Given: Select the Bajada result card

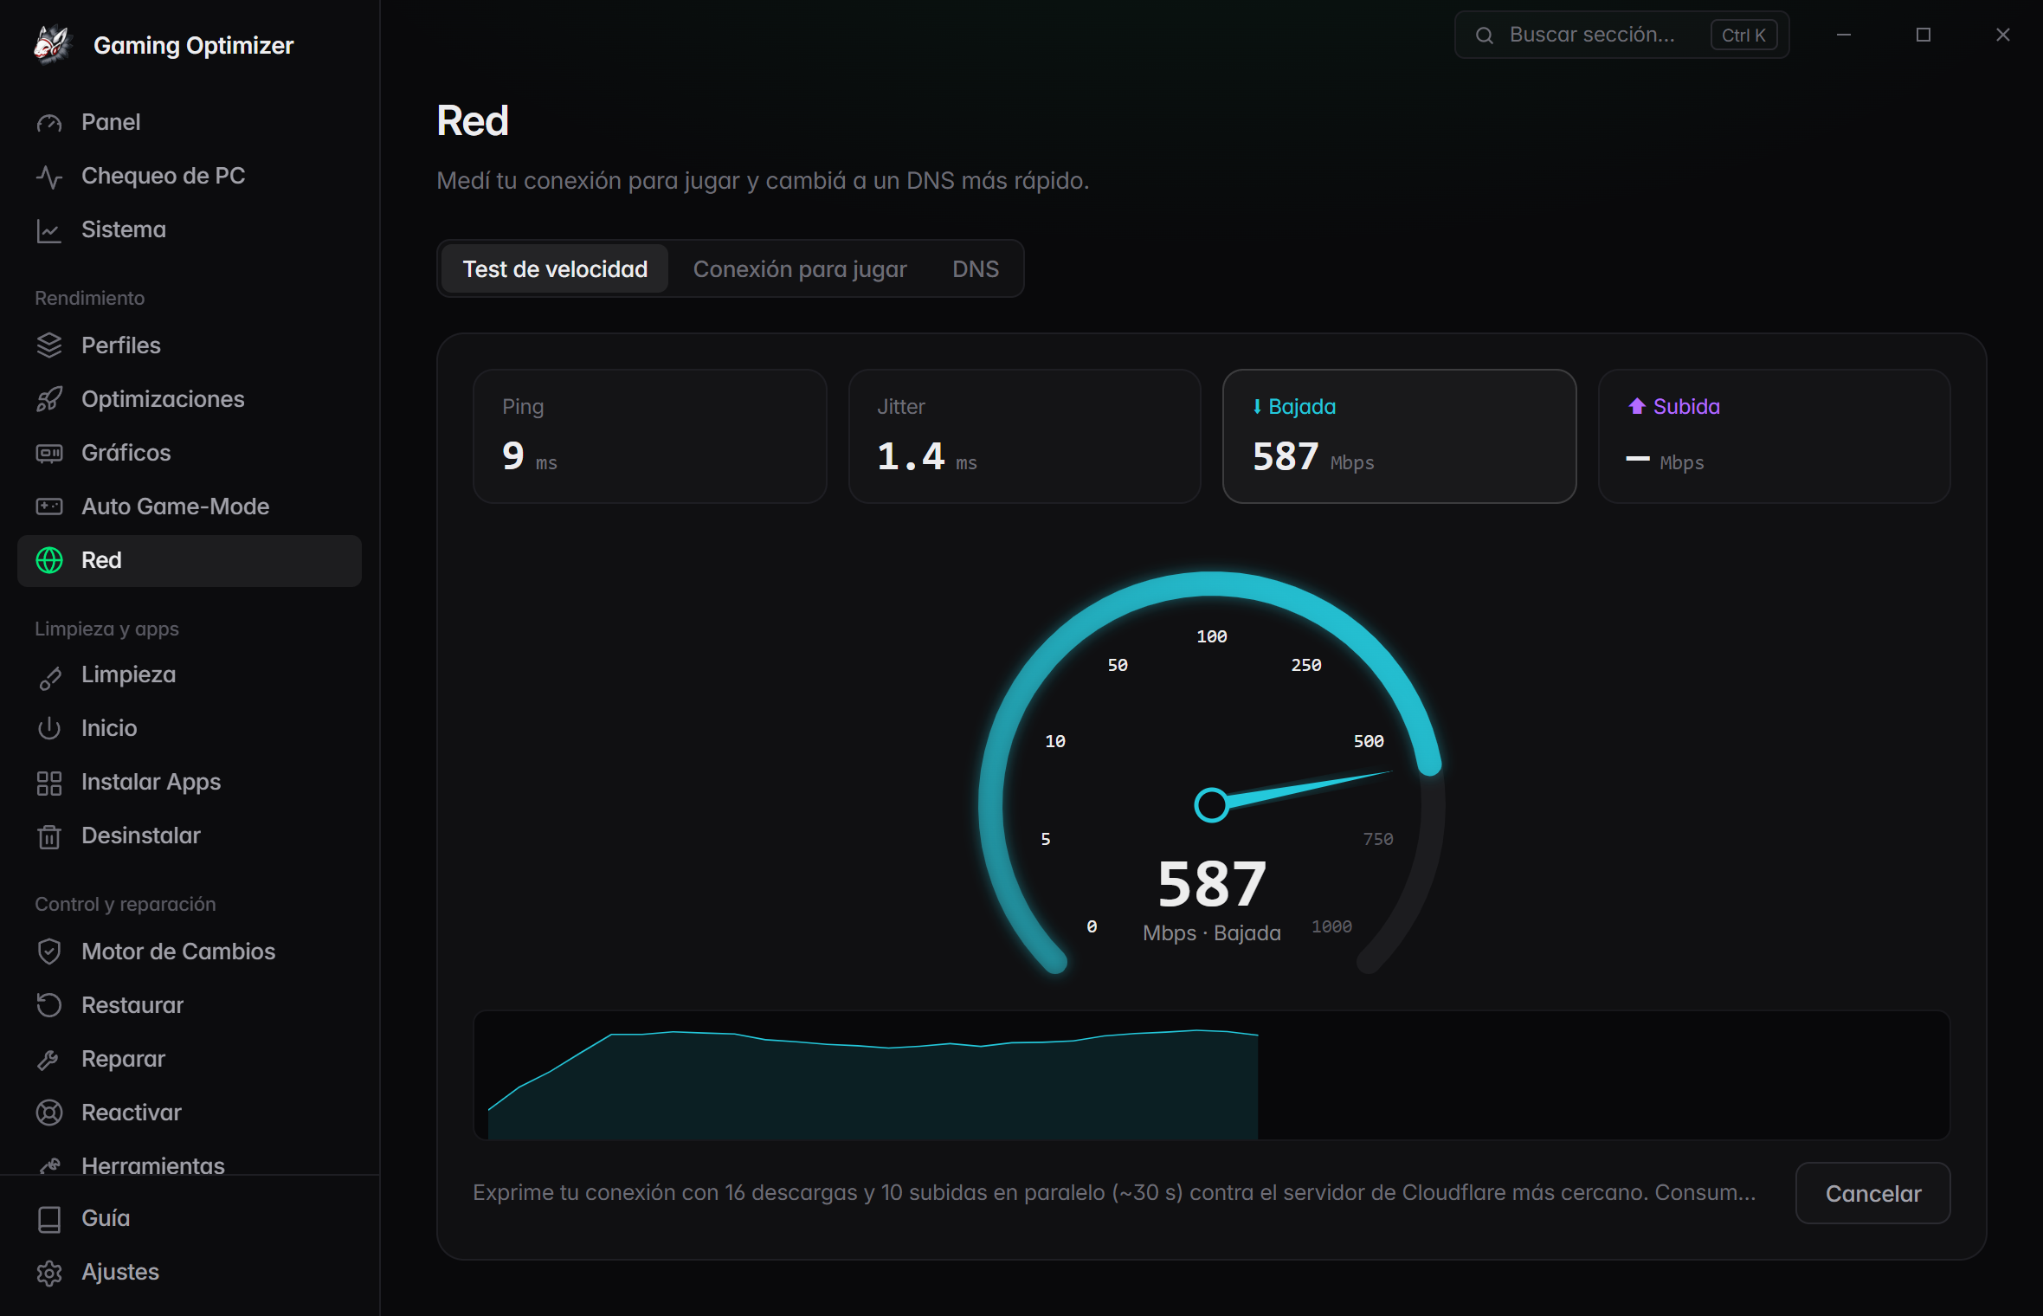Looking at the screenshot, I should pyautogui.click(x=1399, y=436).
